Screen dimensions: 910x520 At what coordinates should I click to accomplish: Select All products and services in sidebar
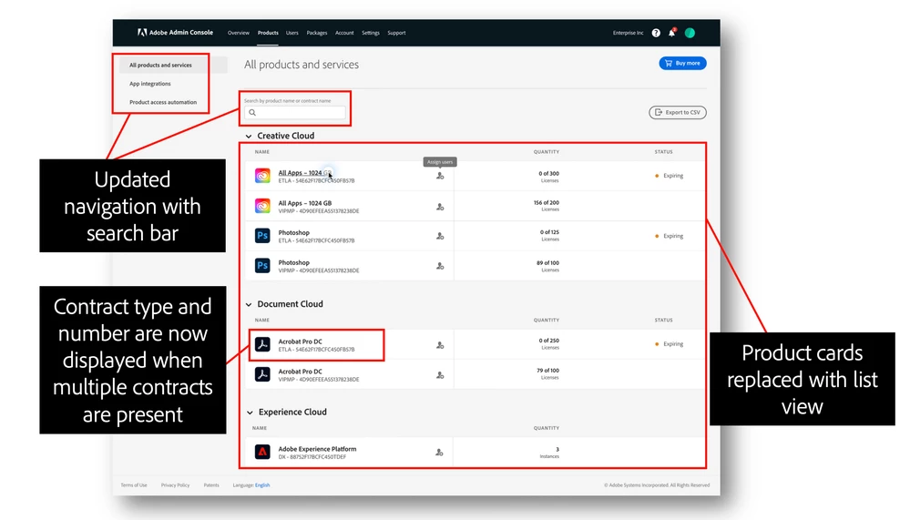pyautogui.click(x=160, y=65)
